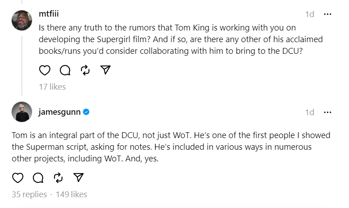Click the 1d timestamp on mtfiii's reply
349x208 pixels.
point(309,14)
